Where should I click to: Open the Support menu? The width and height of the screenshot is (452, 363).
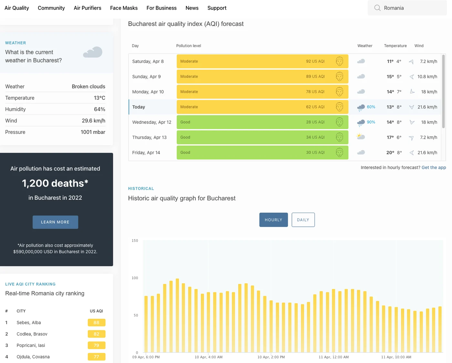point(217,8)
